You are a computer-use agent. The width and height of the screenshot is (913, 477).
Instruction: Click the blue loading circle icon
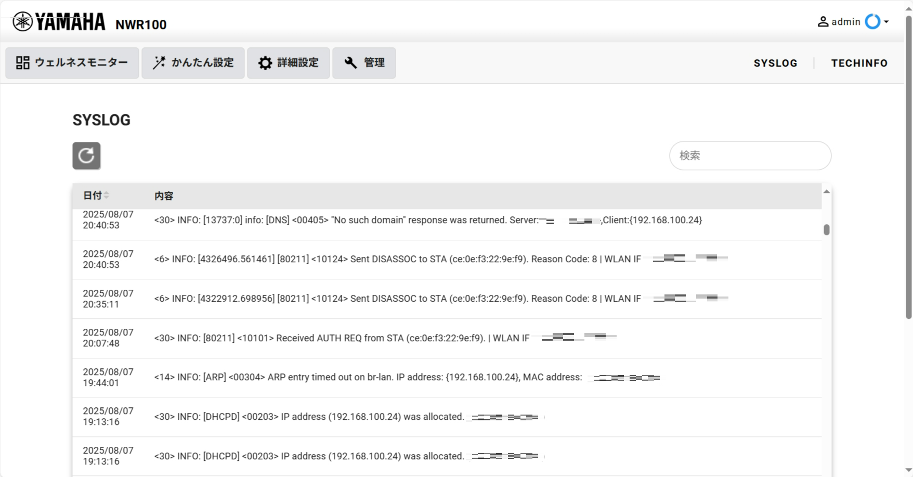(872, 22)
